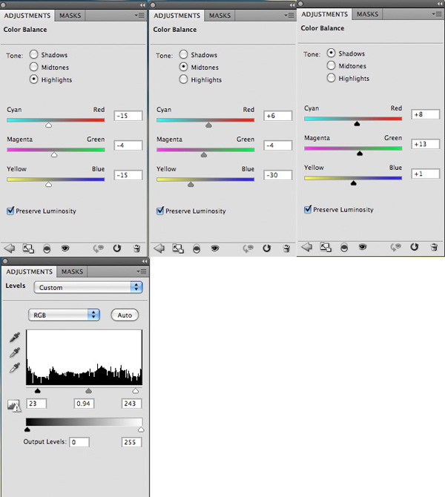The width and height of the screenshot is (445, 497).
Task: Toggle layer visibility eye in Midtones-selected panel
Action: point(214,249)
